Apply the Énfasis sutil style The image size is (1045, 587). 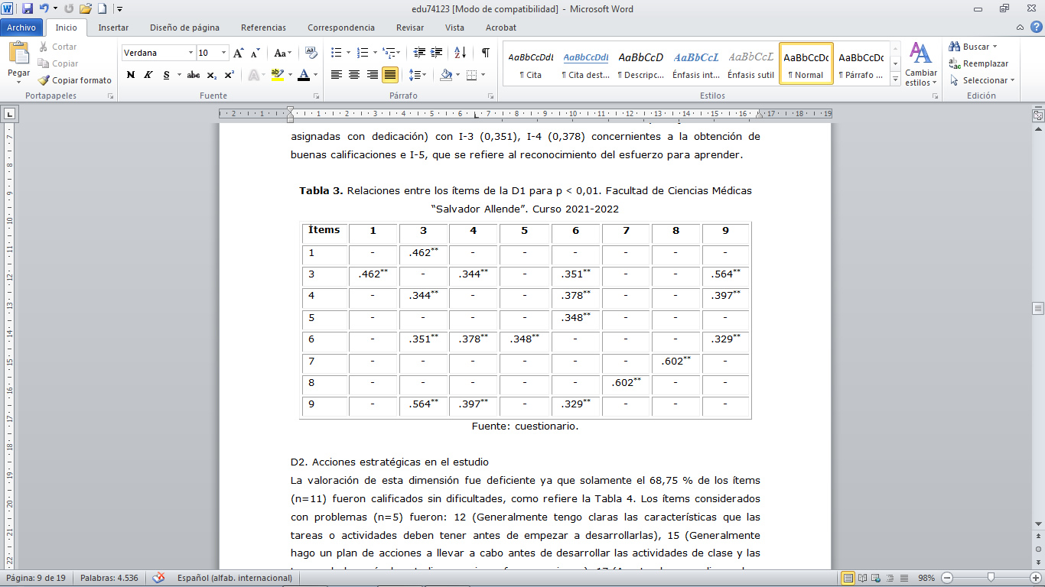[750, 64]
